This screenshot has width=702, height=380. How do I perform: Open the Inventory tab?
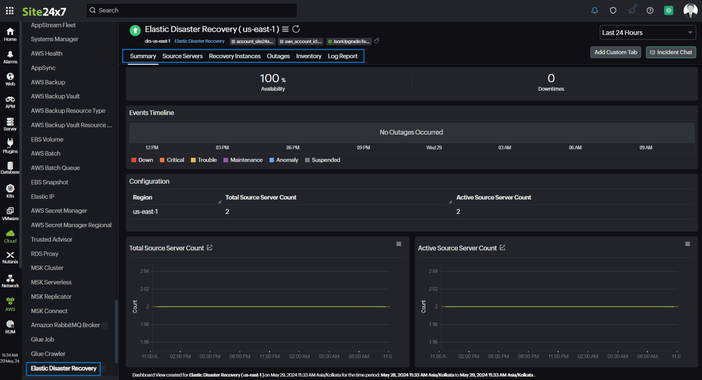(309, 56)
